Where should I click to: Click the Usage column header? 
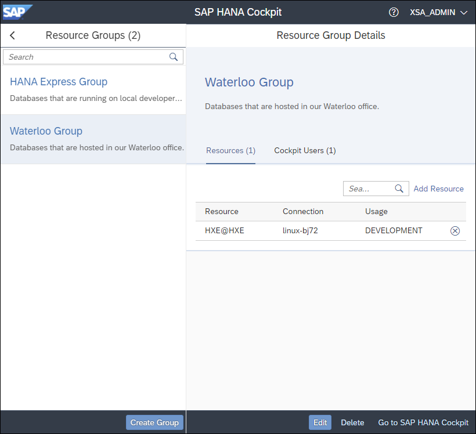pyautogui.click(x=376, y=212)
